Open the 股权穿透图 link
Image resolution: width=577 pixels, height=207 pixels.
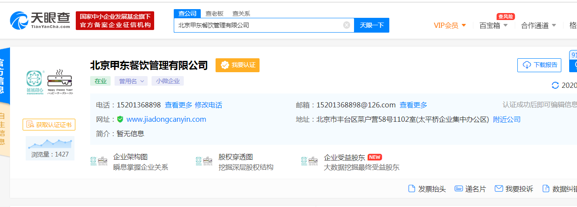click(x=236, y=157)
